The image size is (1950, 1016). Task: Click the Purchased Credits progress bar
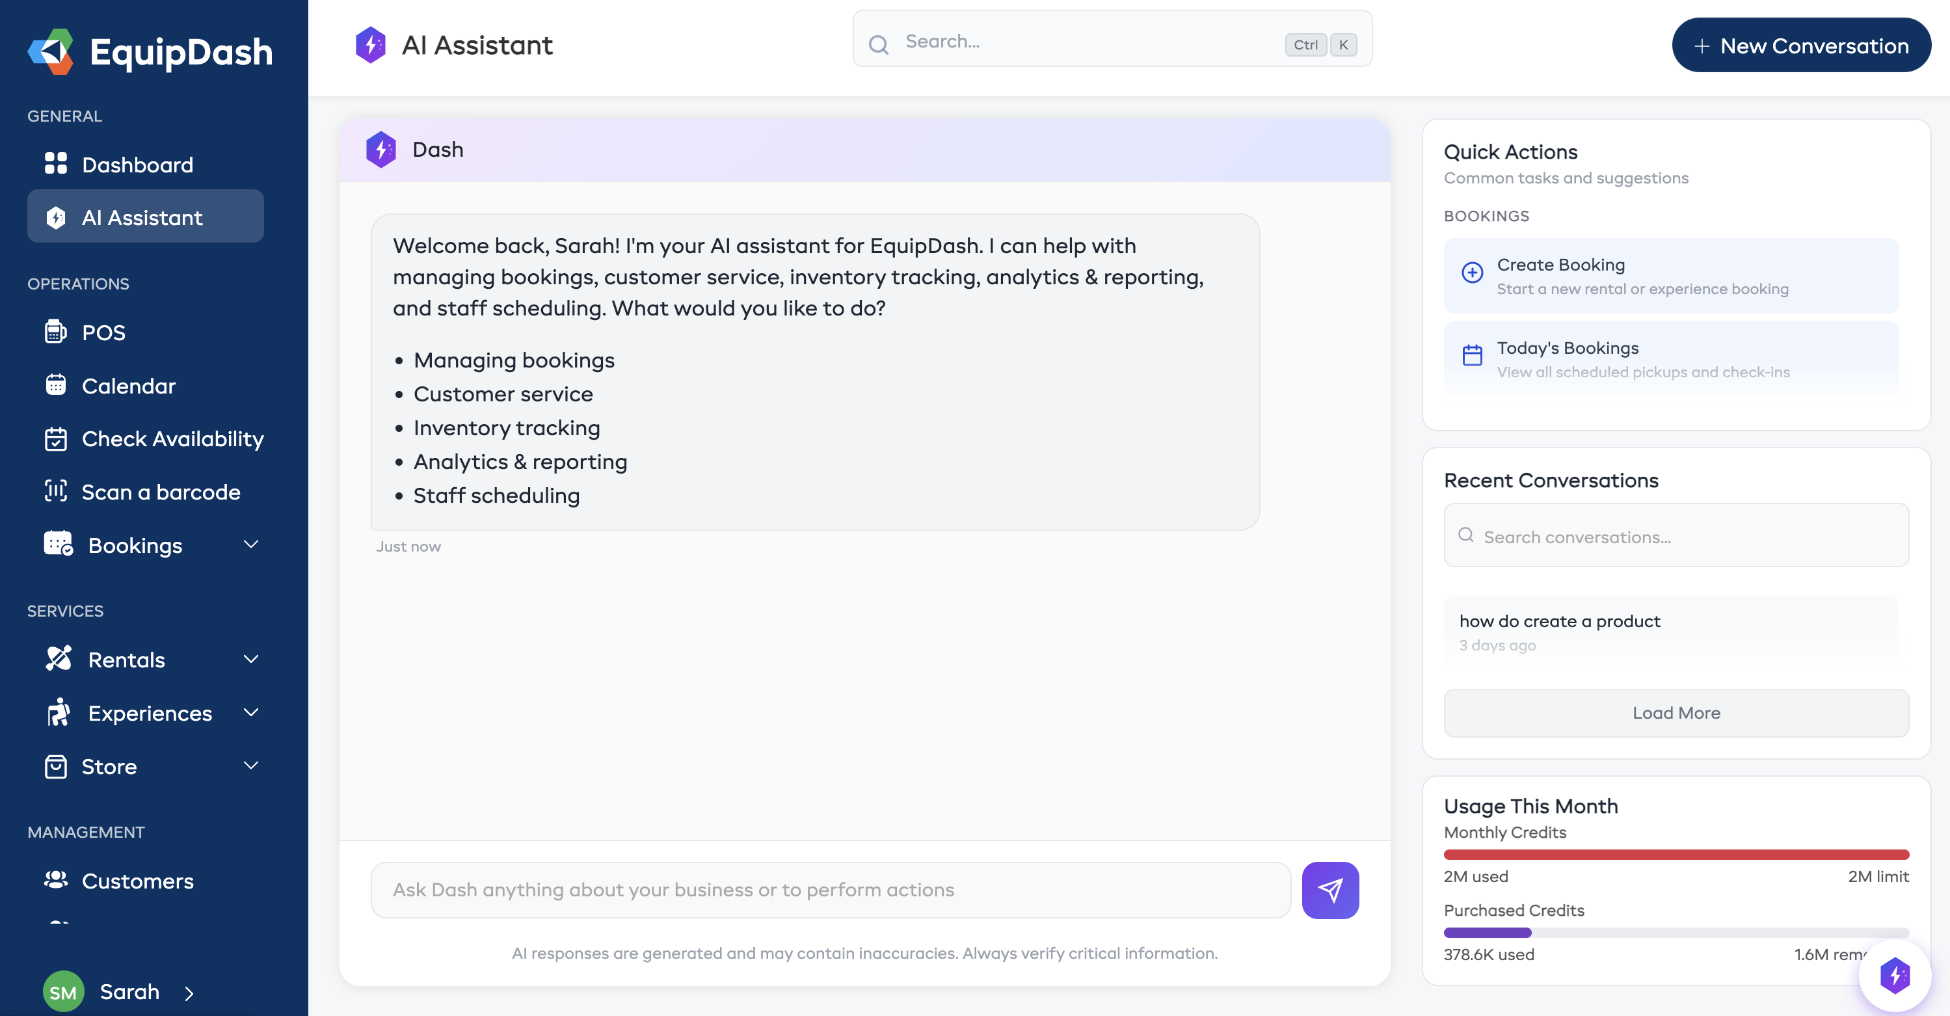(x=1676, y=932)
